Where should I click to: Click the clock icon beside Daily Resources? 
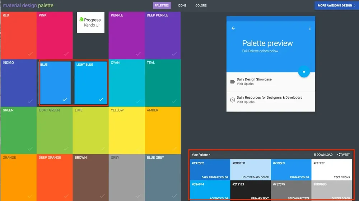pyautogui.click(x=232, y=100)
